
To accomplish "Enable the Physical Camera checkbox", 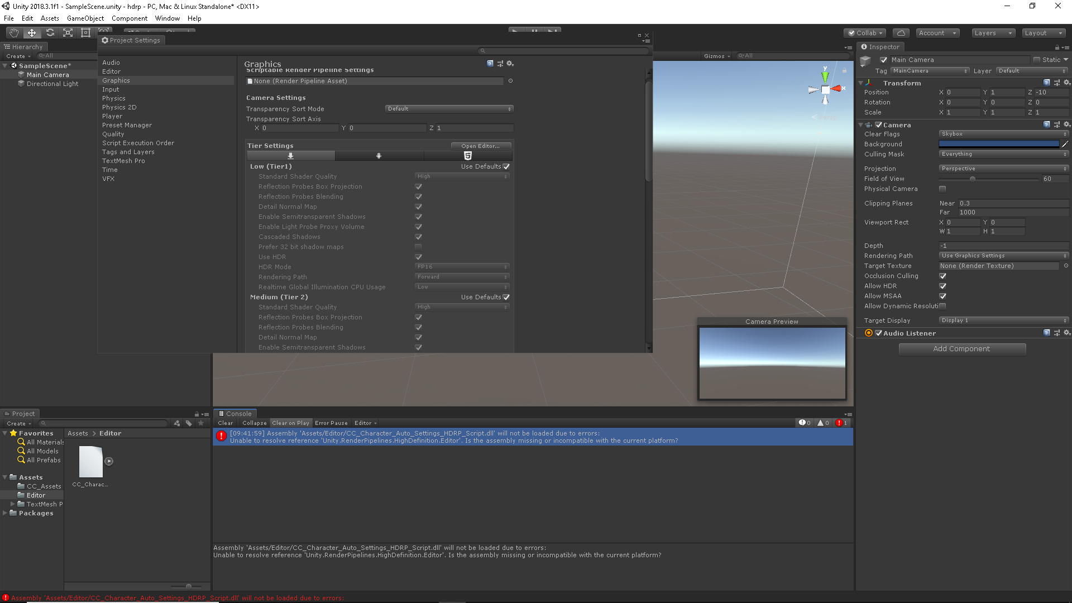I will pos(942,189).
